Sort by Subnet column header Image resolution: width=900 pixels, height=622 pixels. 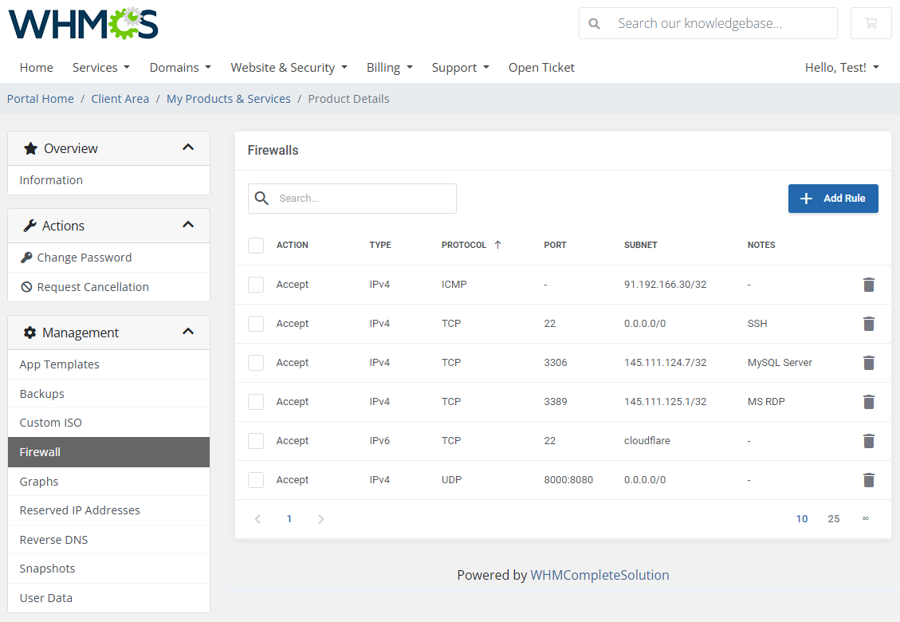[x=641, y=245]
